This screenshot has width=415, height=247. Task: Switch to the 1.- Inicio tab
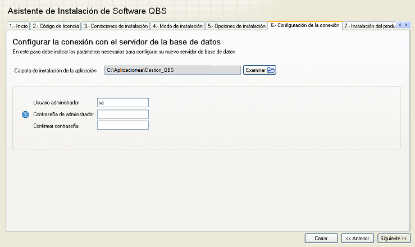[18, 26]
